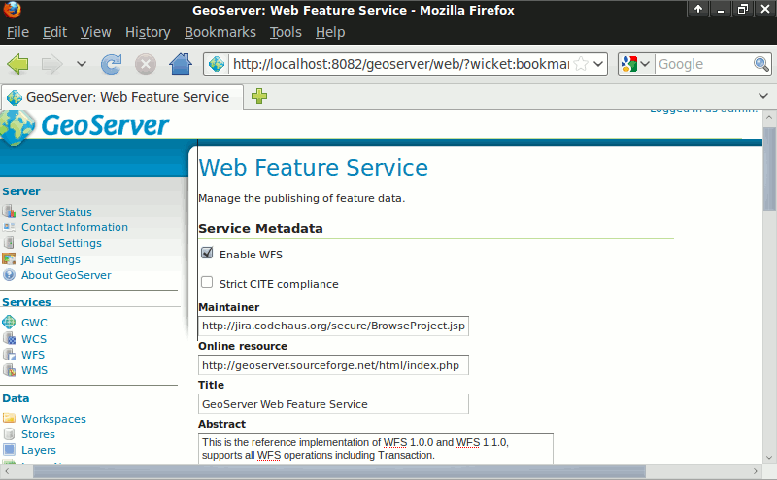Click the Forward arrow button

52,64
